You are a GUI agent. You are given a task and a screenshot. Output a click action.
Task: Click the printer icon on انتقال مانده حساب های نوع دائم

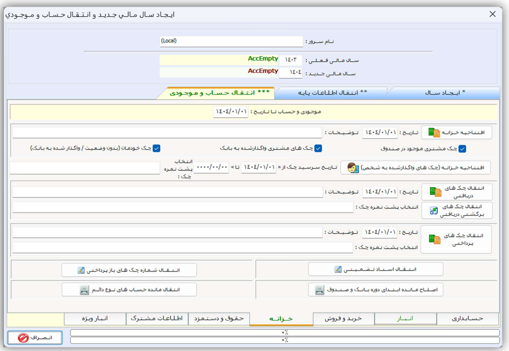84,289
